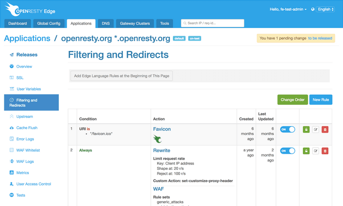Click the red trash icon for Rewrite rule
The image size is (343, 206).
click(325, 151)
